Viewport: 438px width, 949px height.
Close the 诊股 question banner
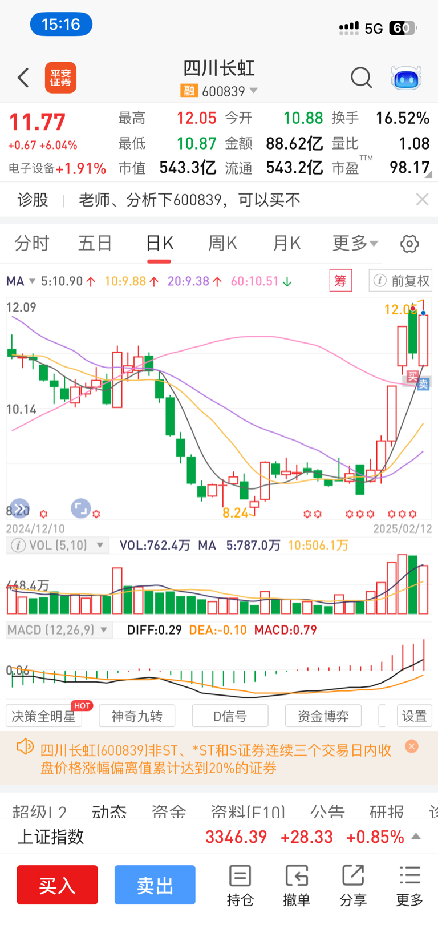422,199
